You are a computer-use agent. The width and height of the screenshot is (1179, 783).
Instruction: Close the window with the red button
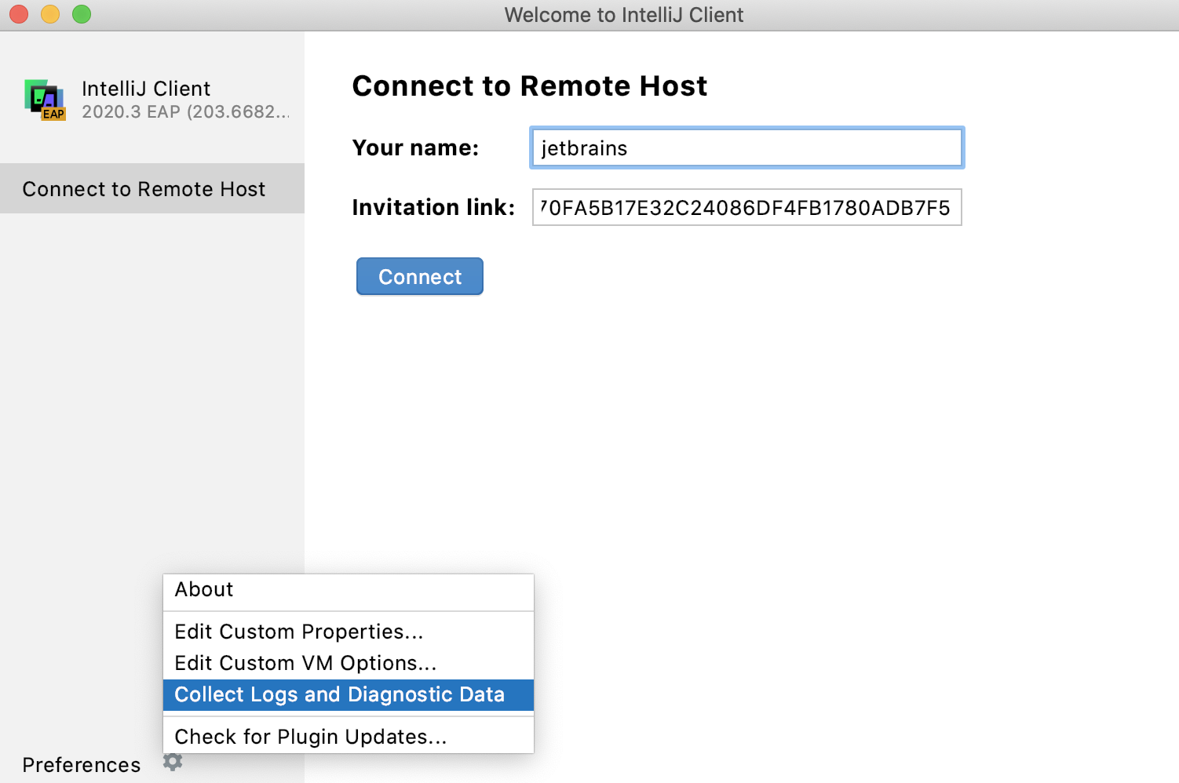click(x=19, y=14)
